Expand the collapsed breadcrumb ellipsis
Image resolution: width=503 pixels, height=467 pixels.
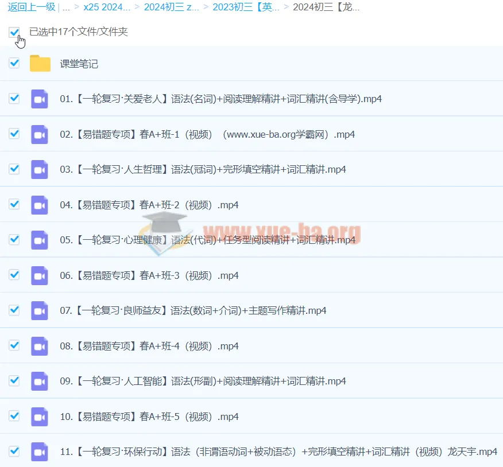point(66,7)
